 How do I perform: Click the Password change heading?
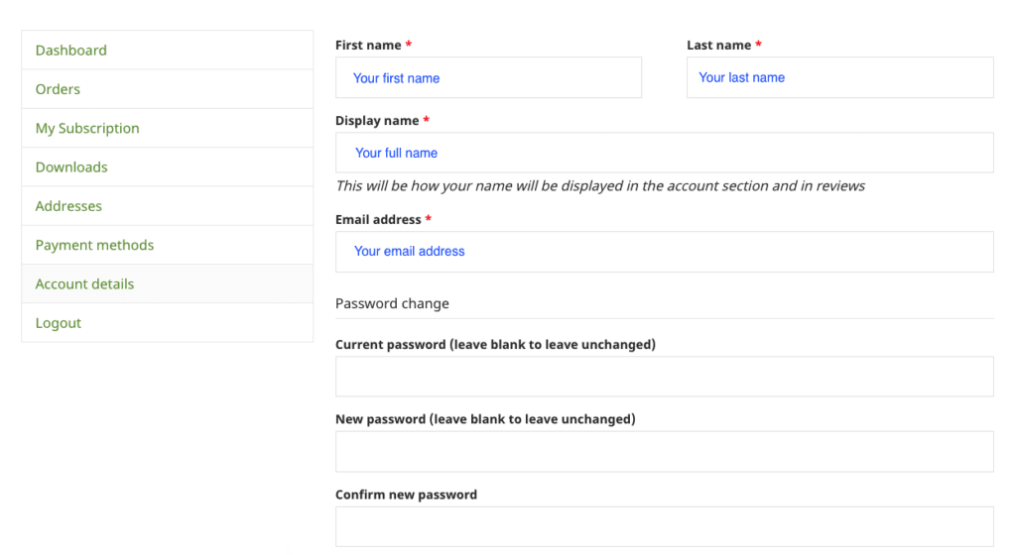pyautogui.click(x=392, y=304)
